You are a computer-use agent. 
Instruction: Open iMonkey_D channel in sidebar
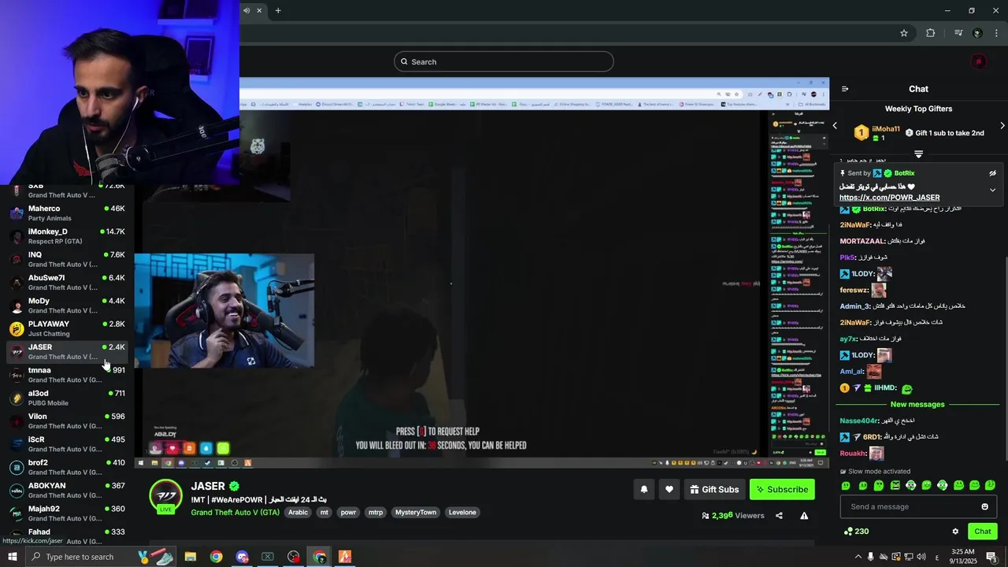point(67,236)
